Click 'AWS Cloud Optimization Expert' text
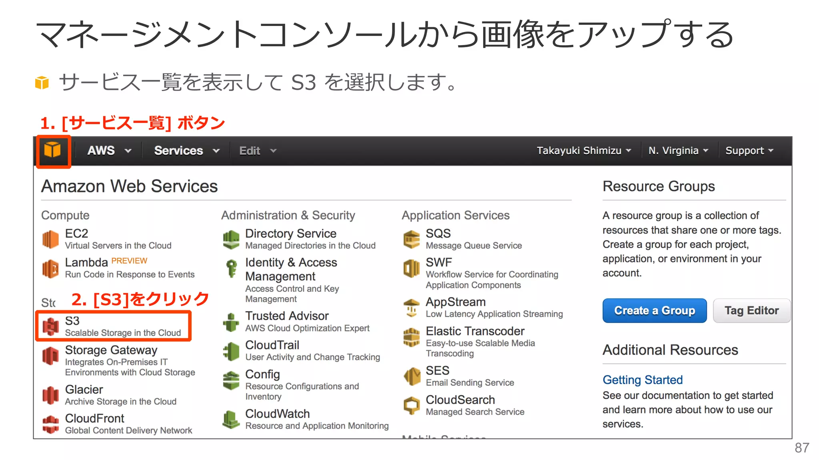Viewport: 819px width, 460px height. click(x=307, y=328)
